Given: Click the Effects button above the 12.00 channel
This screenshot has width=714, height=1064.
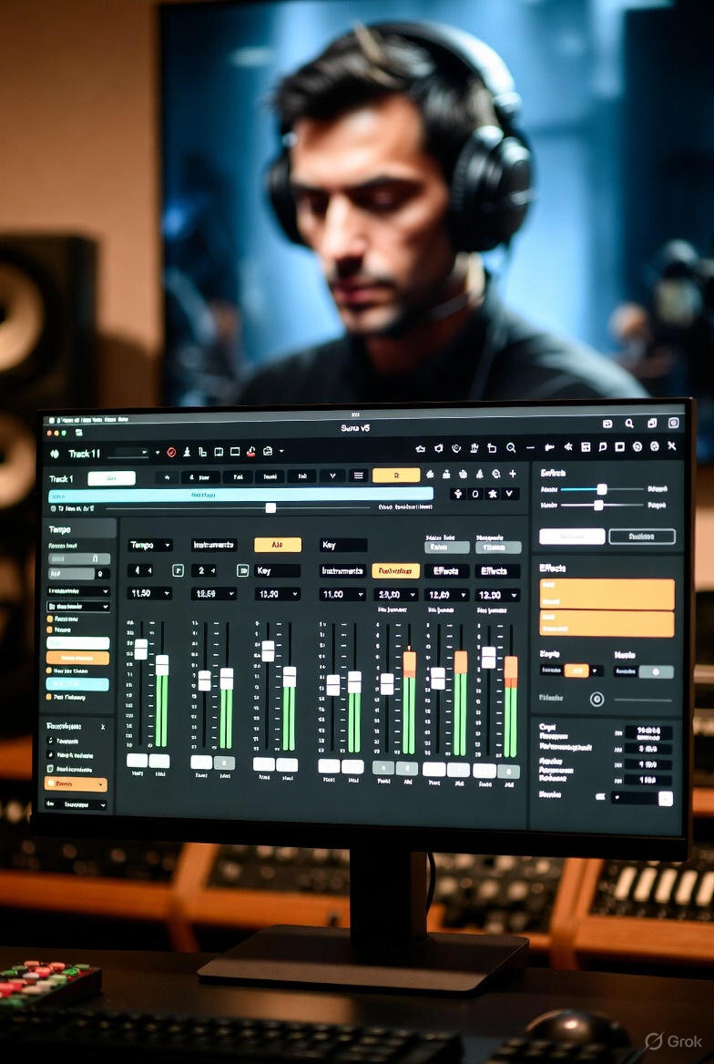Looking at the screenshot, I should pos(497,571).
